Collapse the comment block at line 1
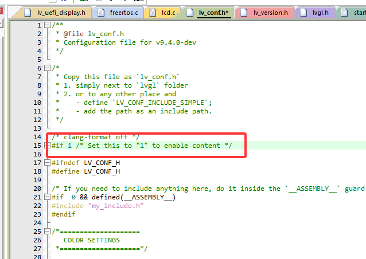 (48, 25)
